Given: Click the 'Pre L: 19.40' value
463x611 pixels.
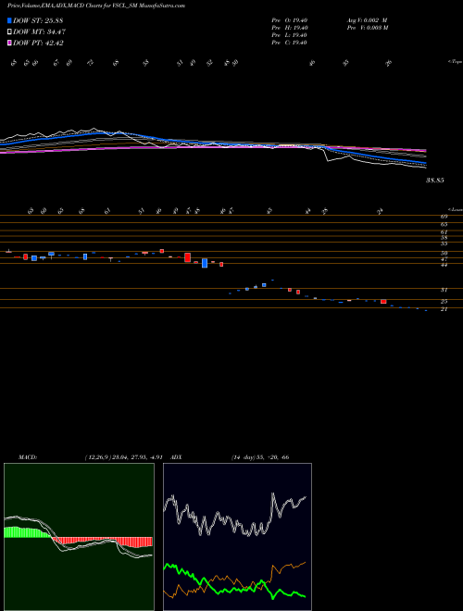Looking at the screenshot, I should [x=289, y=35].
